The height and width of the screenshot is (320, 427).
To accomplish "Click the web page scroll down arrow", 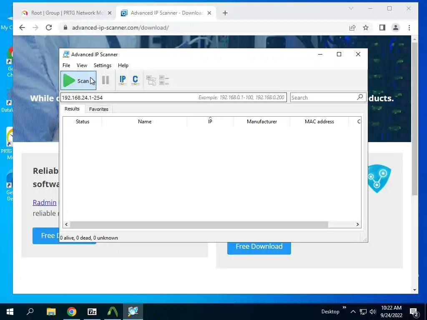I will pyautogui.click(x=414, y=290).
